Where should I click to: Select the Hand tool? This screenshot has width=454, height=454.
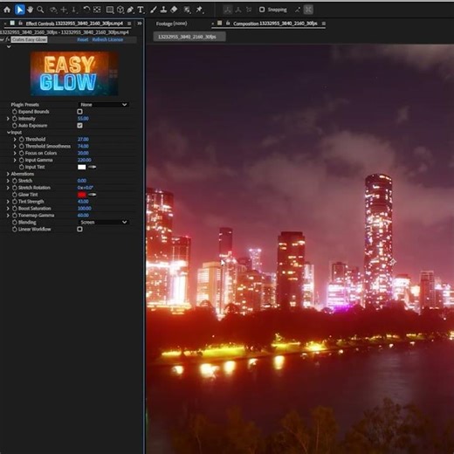pyautogui.click(x=30, y=10)
